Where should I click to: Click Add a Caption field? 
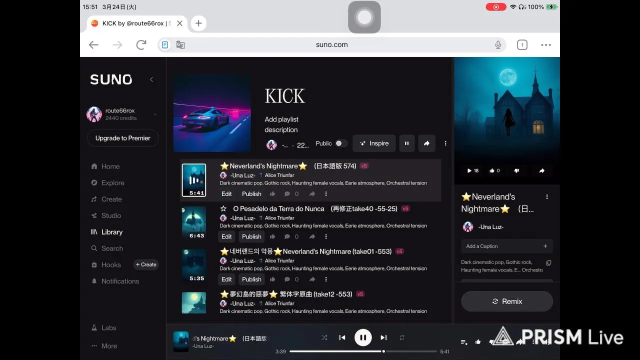pos(507,246)
